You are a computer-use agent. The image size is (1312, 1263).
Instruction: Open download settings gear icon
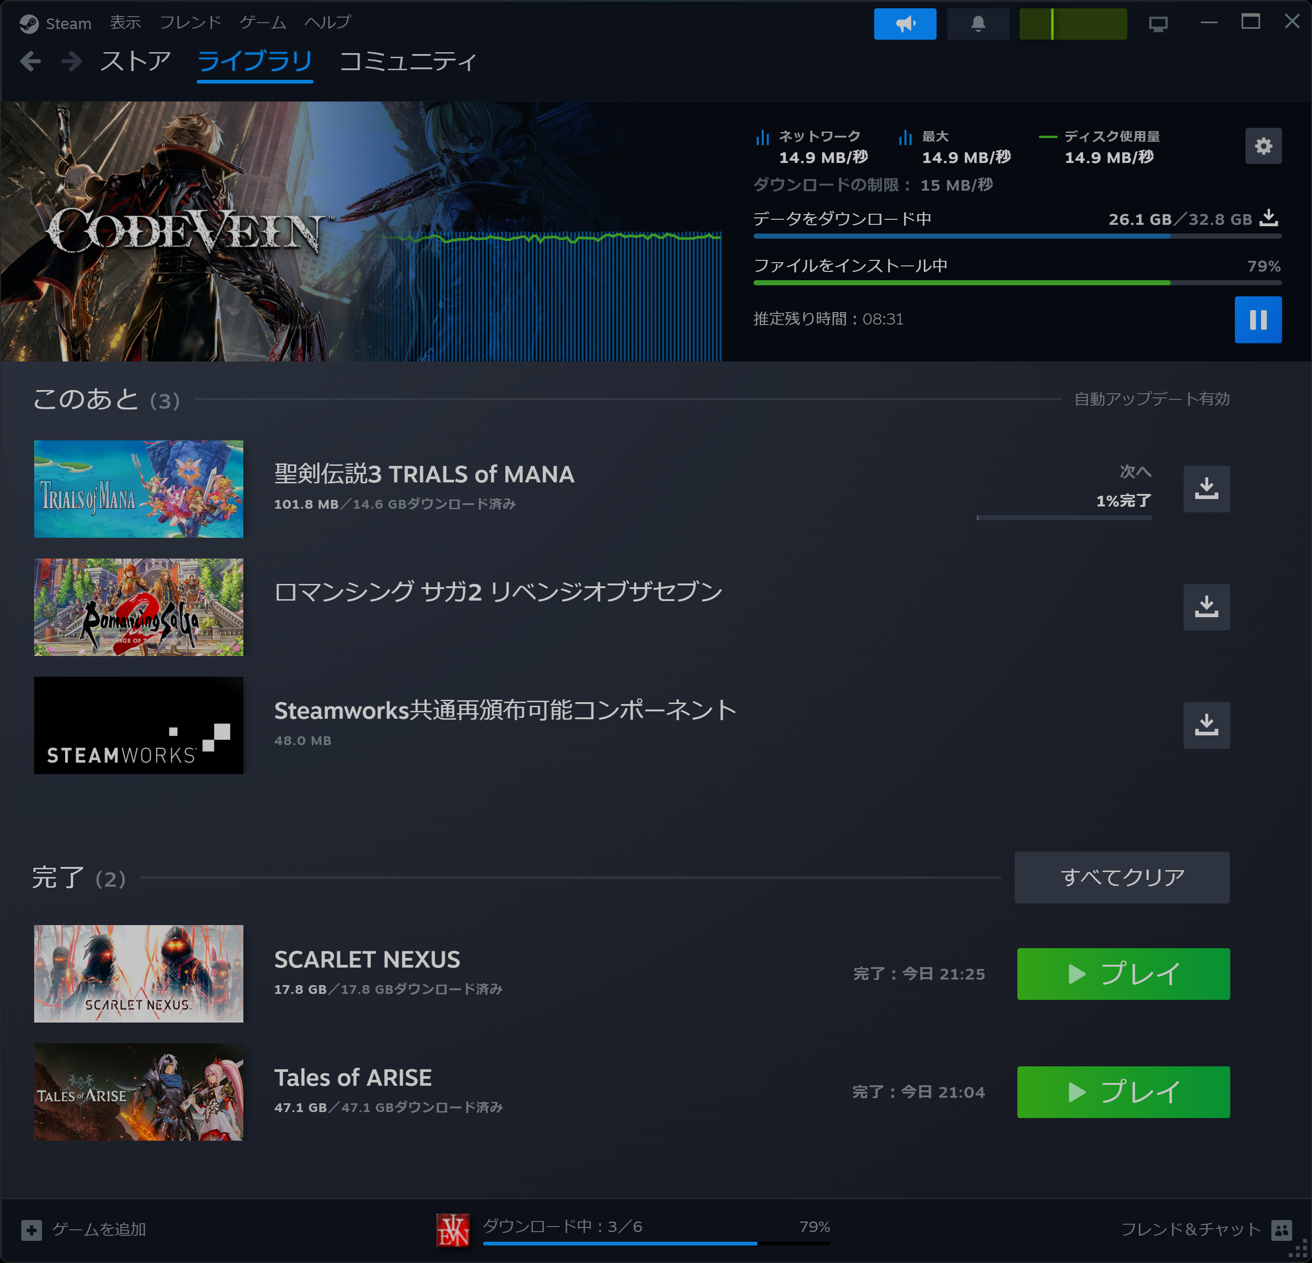click(x=1263, y=146)
